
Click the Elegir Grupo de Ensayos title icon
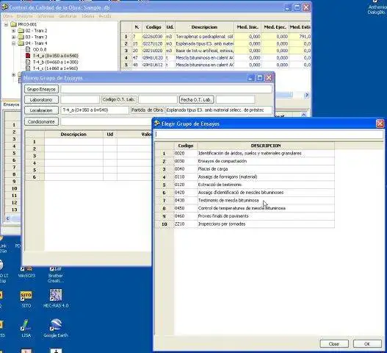[157, 124]
